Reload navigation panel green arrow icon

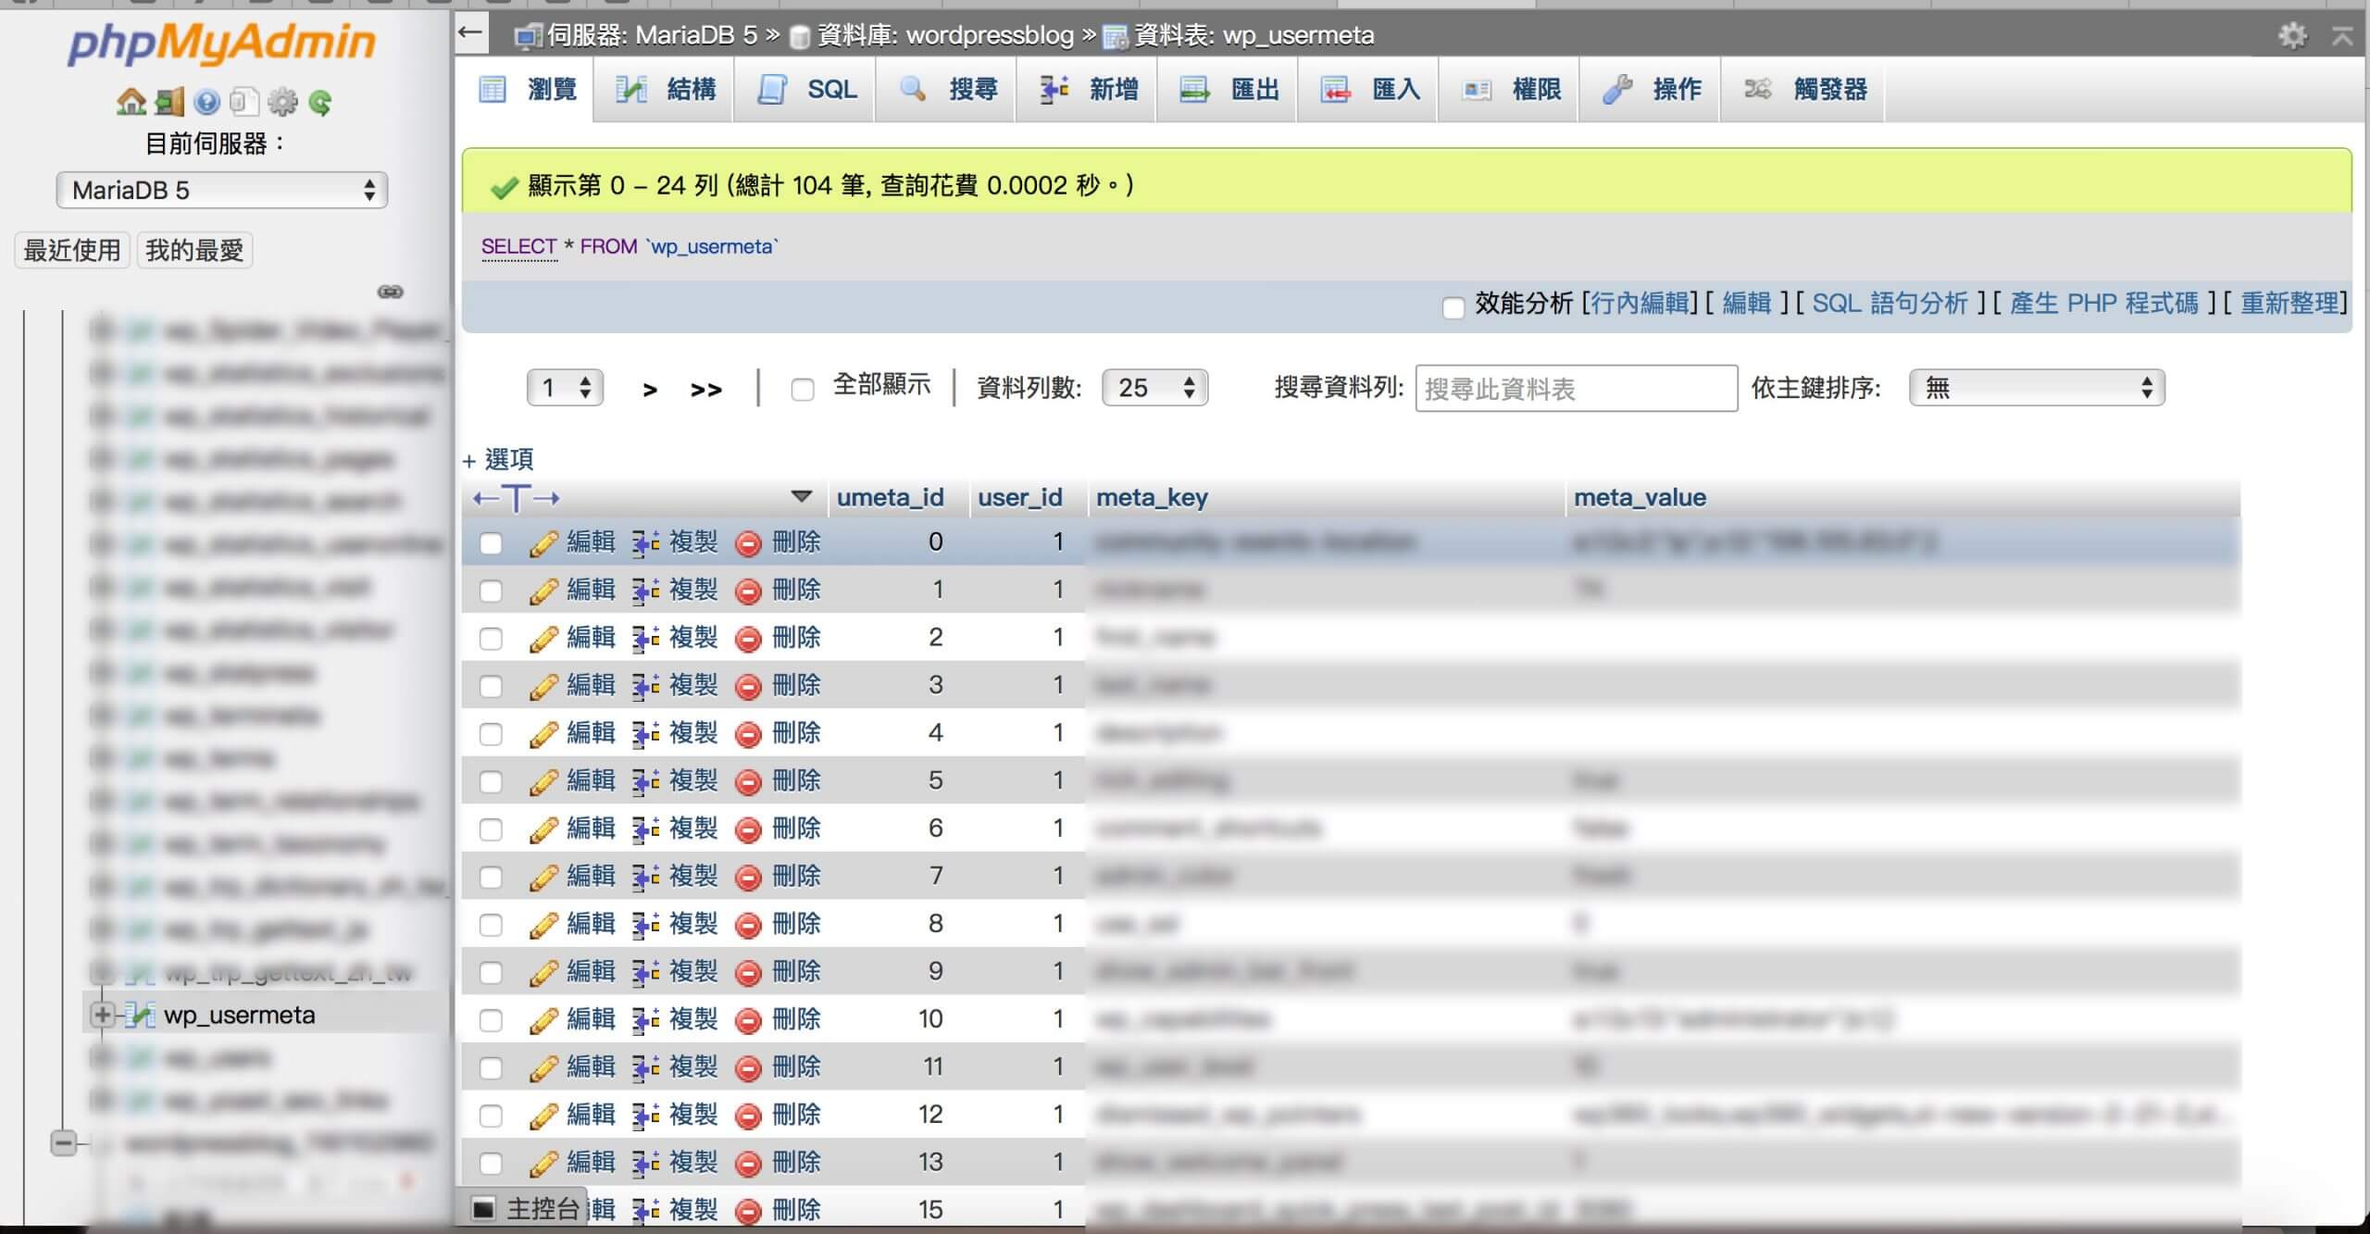click(320, 102)
